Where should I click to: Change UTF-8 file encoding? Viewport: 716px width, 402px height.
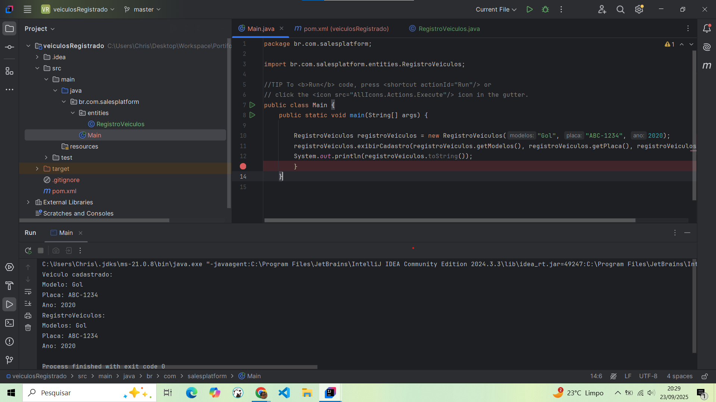tap(648, 376)
